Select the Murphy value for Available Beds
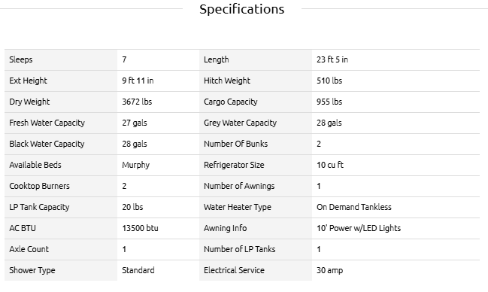 tap(135, 165)
